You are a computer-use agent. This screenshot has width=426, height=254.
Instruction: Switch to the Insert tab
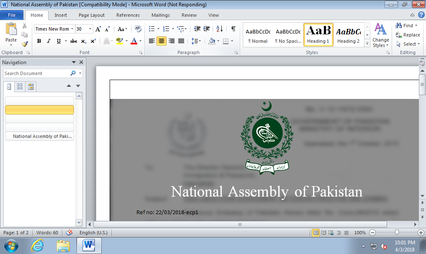point(61,15)
